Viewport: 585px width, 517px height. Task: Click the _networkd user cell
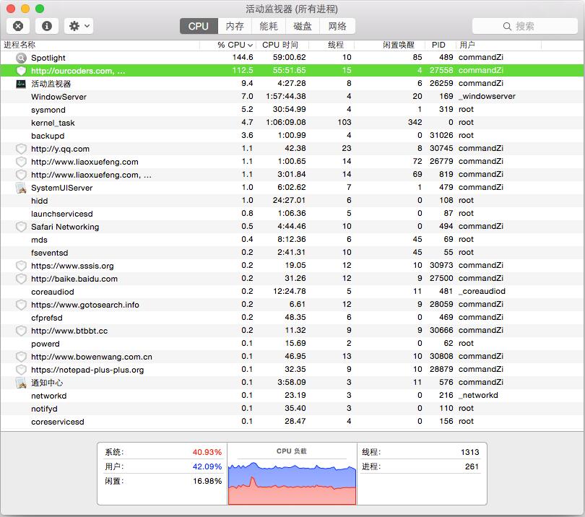(x=478, y=396)
